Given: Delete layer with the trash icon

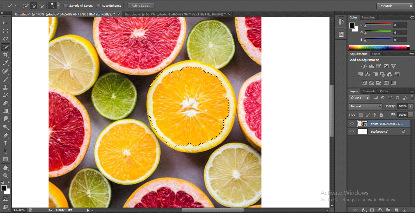Looking at the screenshot, I should (404, 210).
